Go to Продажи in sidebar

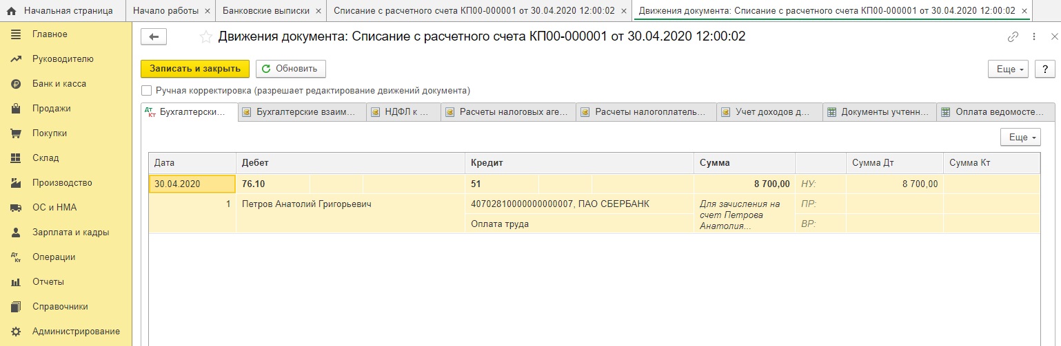click(x=51, y=108)
